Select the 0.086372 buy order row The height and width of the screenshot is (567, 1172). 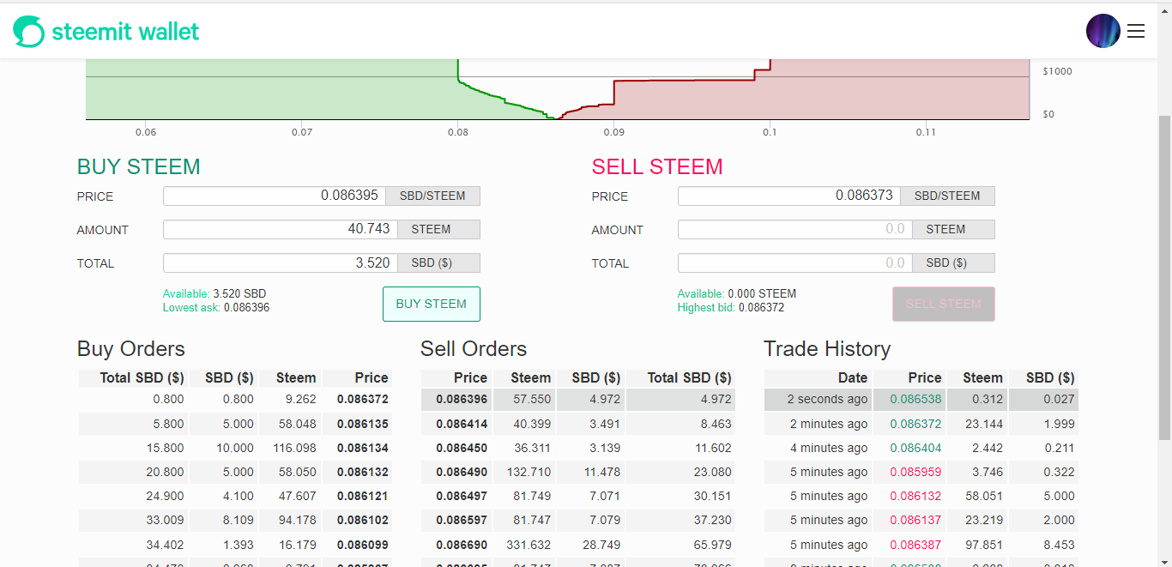coord(235,399)
